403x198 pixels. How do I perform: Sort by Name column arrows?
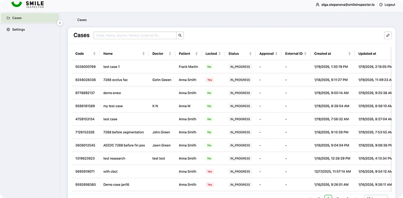(143, 54)
